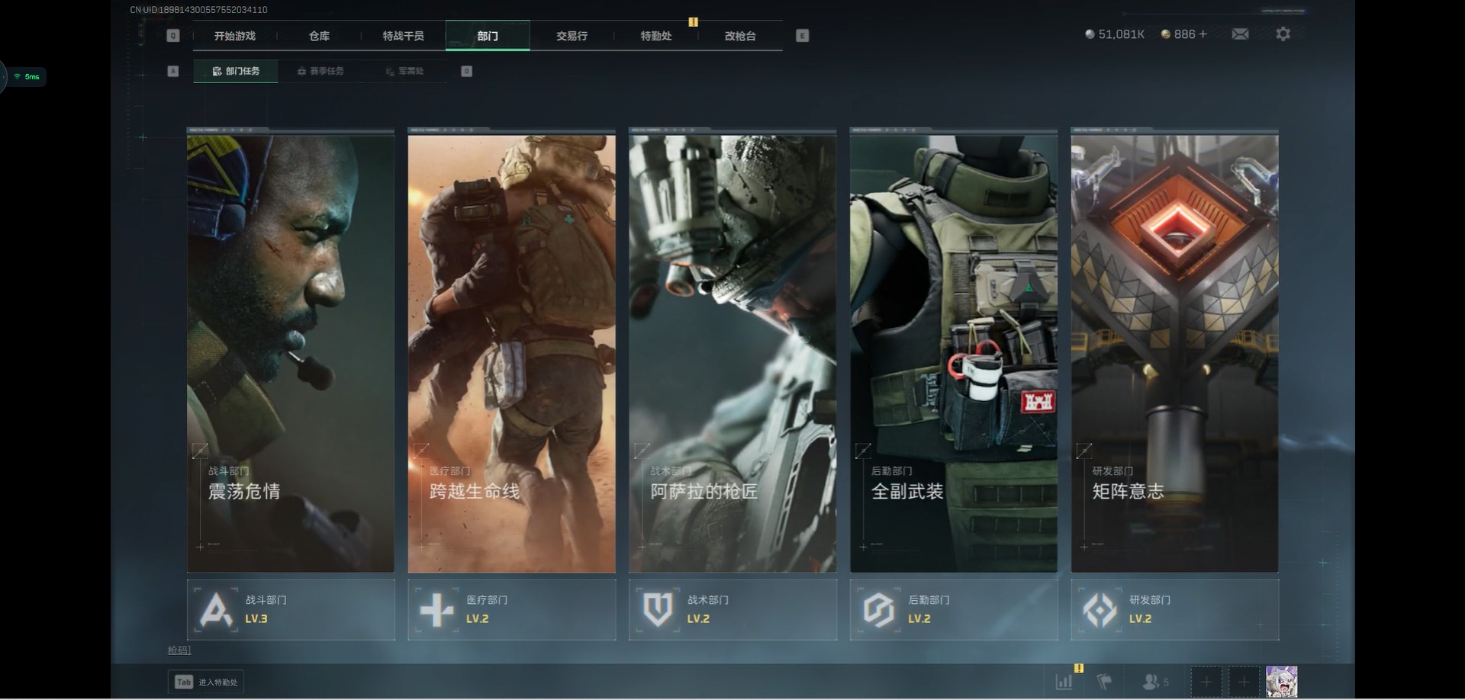Open the 军需处 sub-tab

pos(404,71)
